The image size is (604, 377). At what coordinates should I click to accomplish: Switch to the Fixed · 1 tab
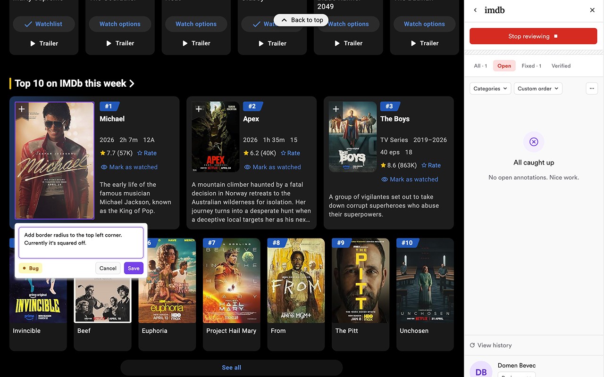tap(531, 66)
